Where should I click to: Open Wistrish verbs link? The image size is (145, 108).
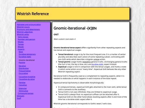[x=23, y=34]
